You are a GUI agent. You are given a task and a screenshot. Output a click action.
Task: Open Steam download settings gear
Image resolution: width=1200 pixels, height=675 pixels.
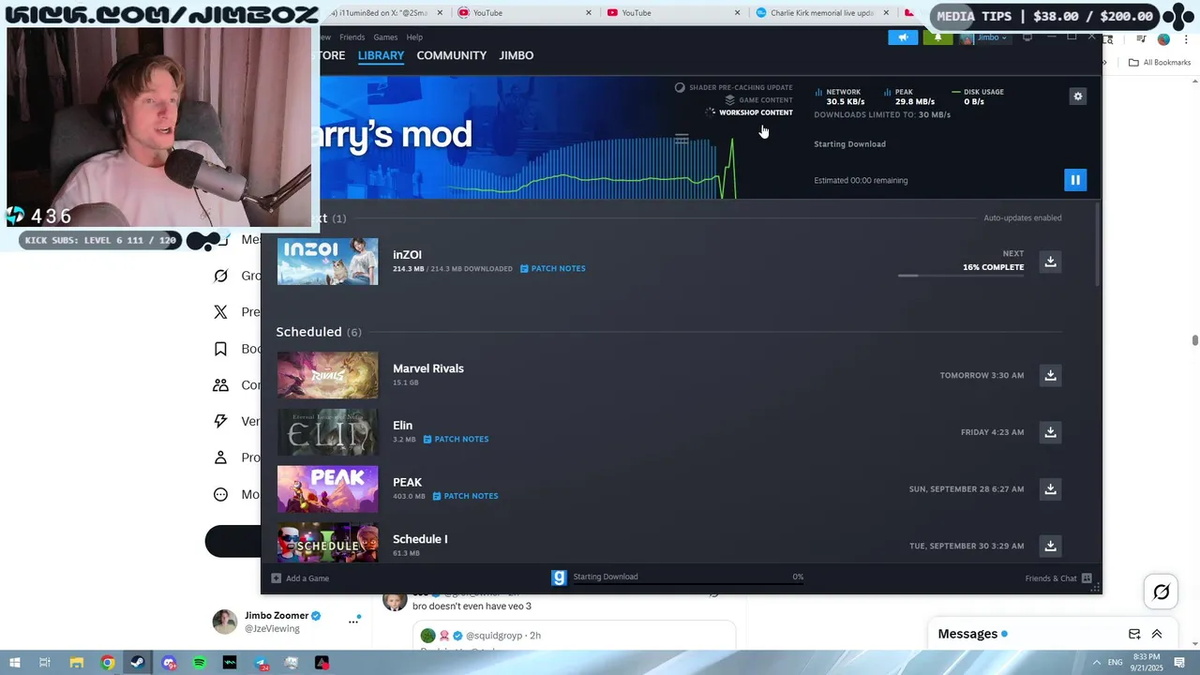(1078, 97)
